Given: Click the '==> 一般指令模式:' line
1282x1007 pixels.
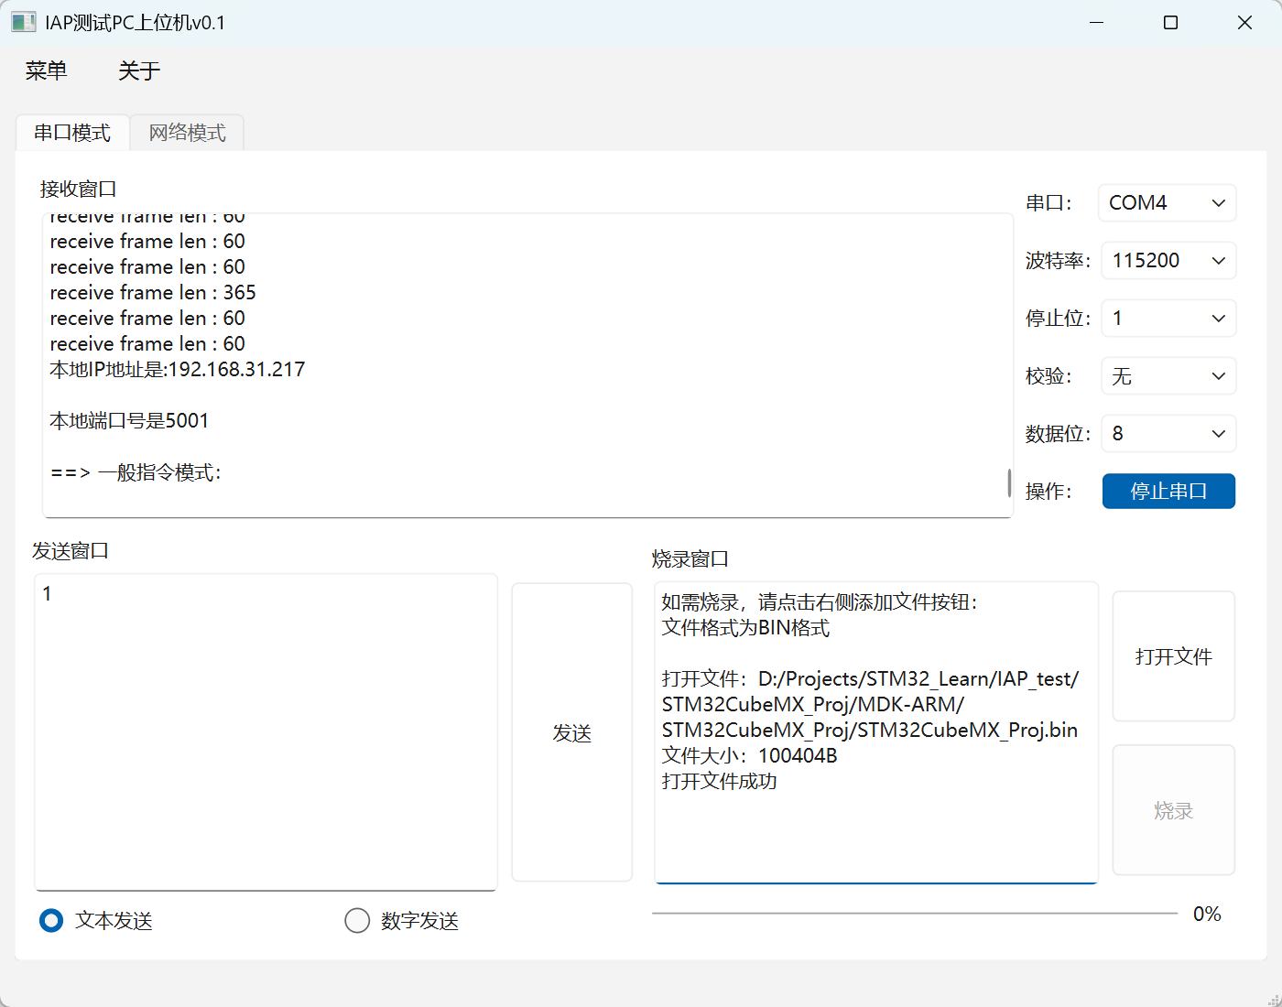Looking at the screenshot, I should (x=136, y=472).
